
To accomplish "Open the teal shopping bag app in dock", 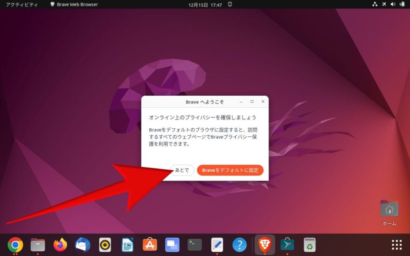I will click(x=287, y=245).
